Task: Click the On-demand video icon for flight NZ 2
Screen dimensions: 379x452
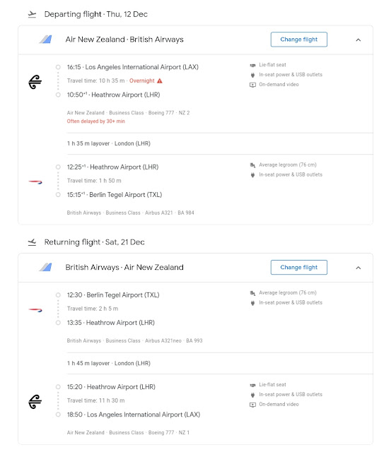Action: pyautogui.click(x=252, y=85)
